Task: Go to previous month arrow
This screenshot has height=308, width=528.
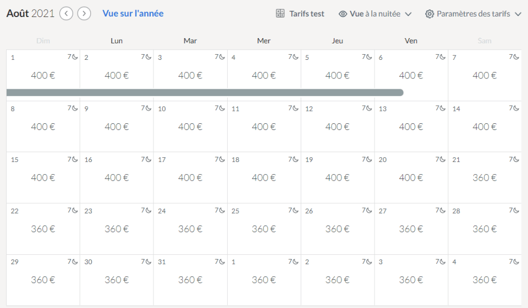Action: [x=66, y=13]
